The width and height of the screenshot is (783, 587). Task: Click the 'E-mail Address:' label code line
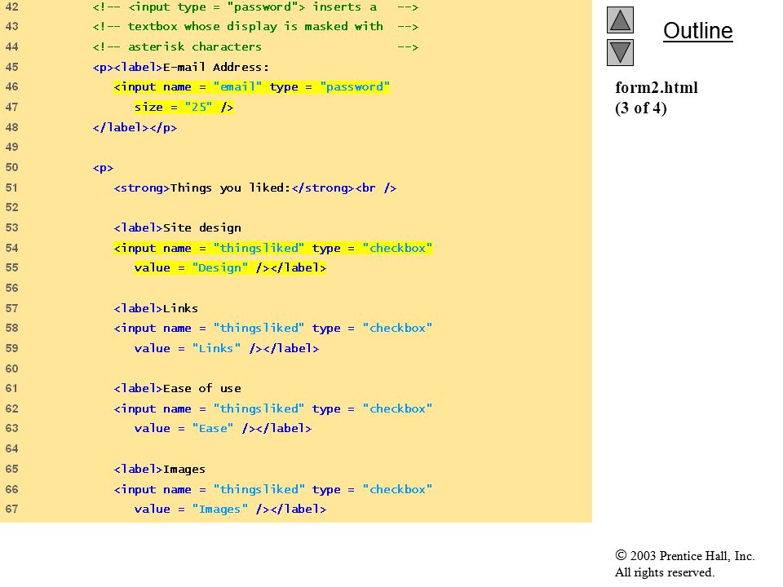[181, 67]
